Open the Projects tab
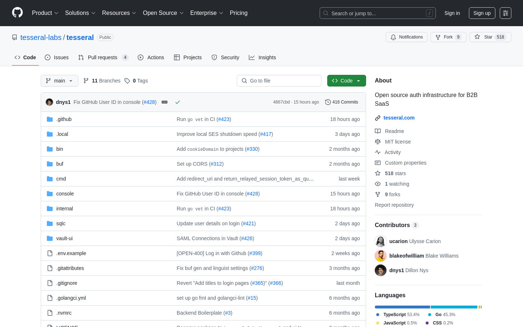523x327 pixels. (188, 57)
